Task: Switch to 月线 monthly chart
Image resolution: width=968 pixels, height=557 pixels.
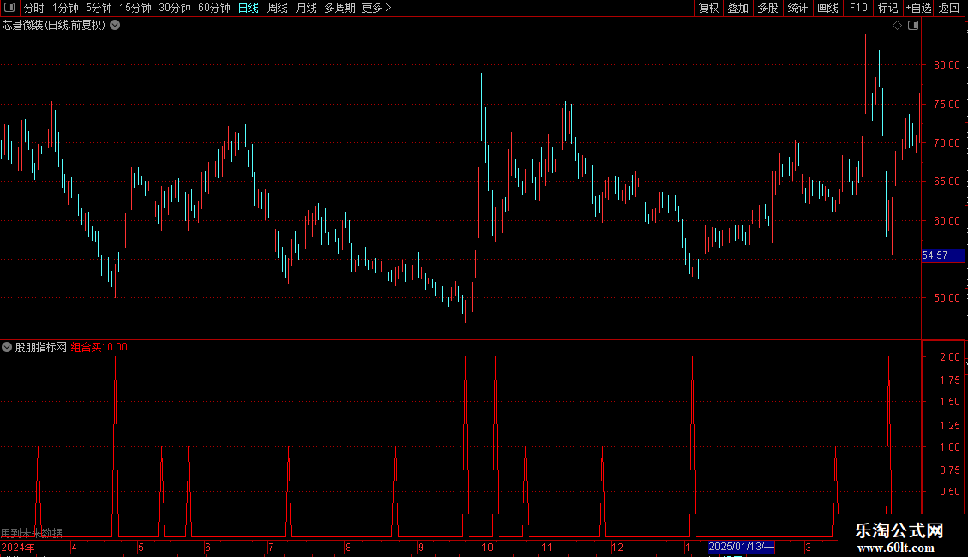Action: pos(306,8)
